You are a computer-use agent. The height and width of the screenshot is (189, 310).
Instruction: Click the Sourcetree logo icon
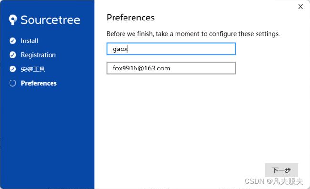coord(13,20)
